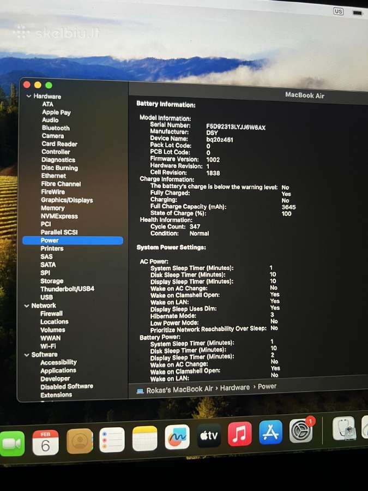368x491 pixels.
Task: Click Hardware in the path bar
Action: coord(234,388)
